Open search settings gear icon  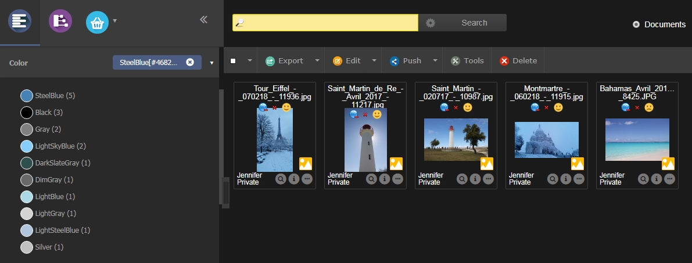[x=431, y=23]
